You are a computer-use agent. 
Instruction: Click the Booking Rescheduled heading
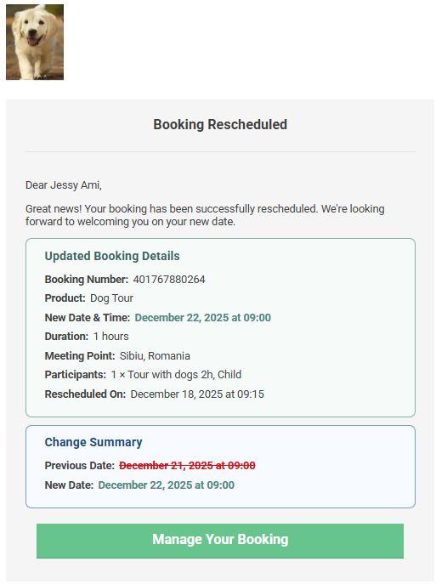pos(220,124)
